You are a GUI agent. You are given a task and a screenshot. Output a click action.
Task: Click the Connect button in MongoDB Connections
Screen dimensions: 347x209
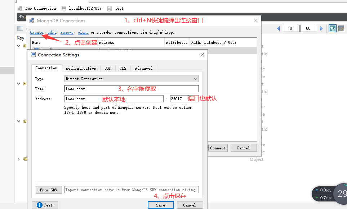click(218, 148)
